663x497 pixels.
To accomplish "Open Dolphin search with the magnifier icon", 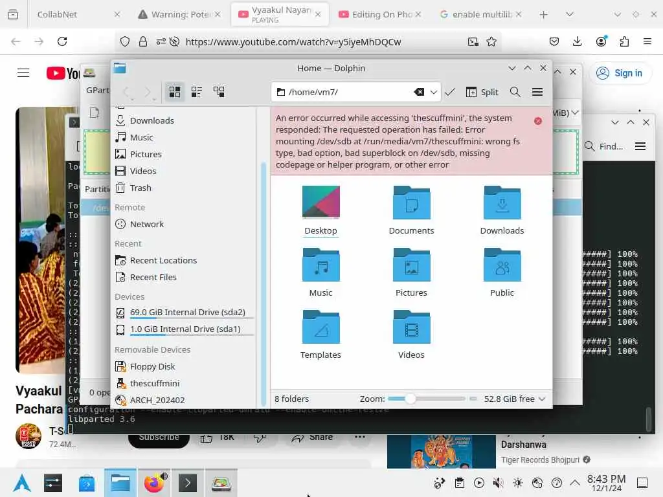I will coord(515,92).
